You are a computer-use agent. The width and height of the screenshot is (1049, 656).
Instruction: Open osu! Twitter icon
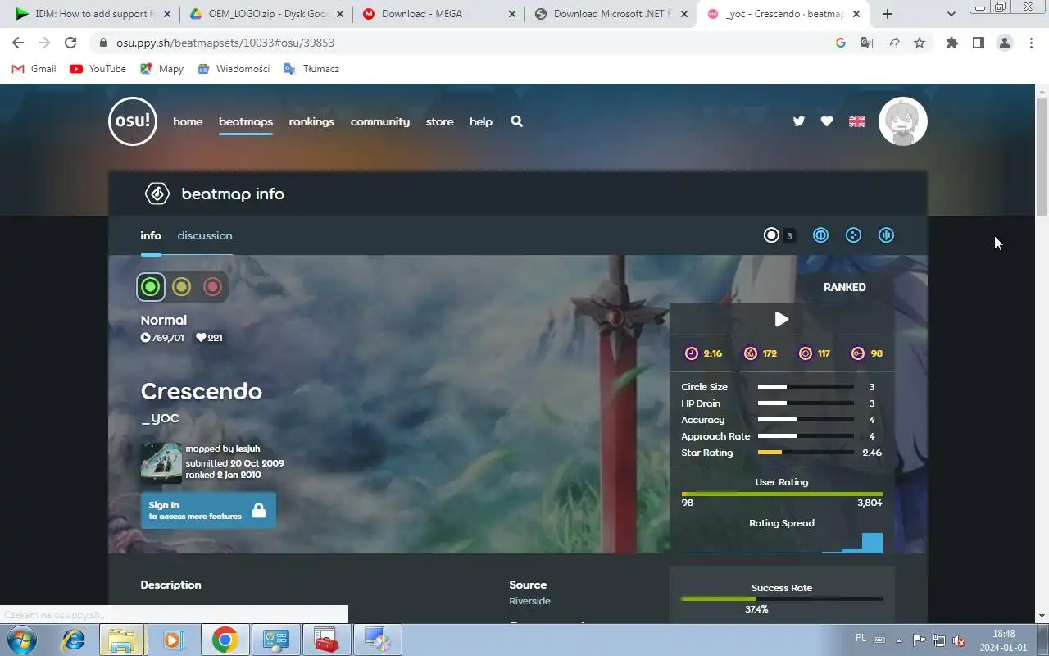pos(798,121)
